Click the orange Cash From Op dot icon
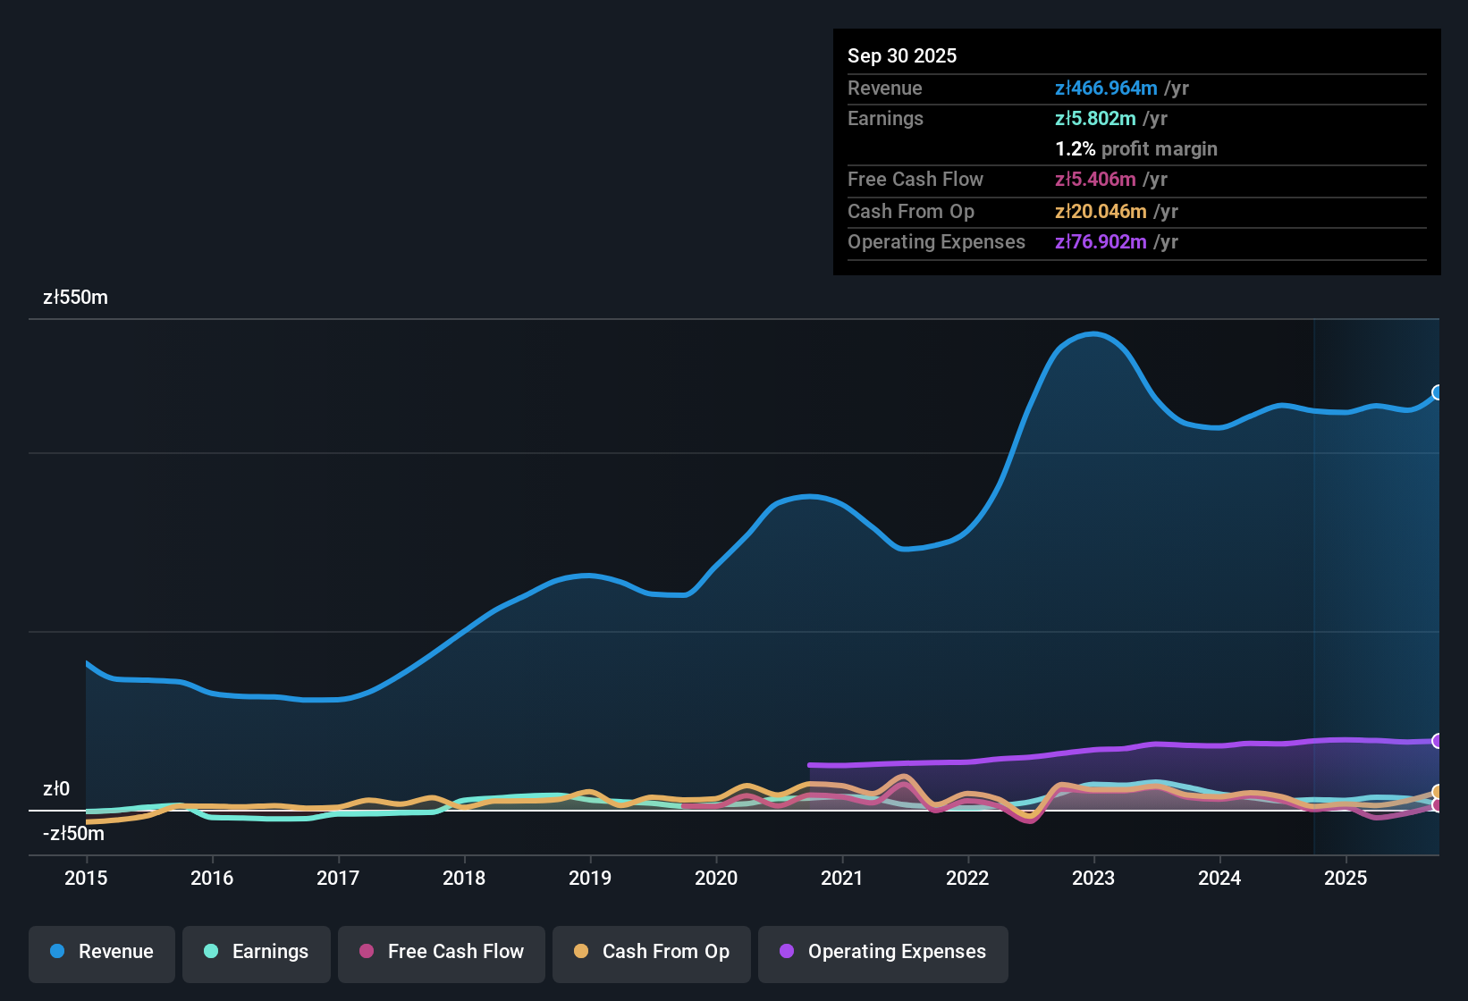This screenshot has height=1001, width=1468. click(x=579, y=952)
